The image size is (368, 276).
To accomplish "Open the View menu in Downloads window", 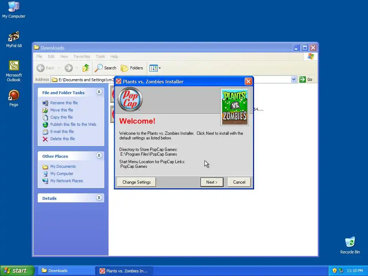I will tap(64, 56).
